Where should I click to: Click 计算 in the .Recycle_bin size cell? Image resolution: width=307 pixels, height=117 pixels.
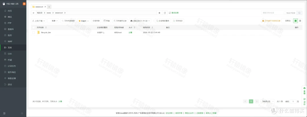[130, 32]
